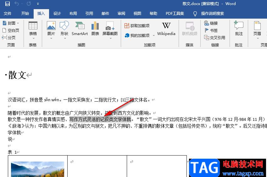This screenshot has height=177, width=267.
Task: Click the Save icon in title bar
Action: [x=7, y=3]
